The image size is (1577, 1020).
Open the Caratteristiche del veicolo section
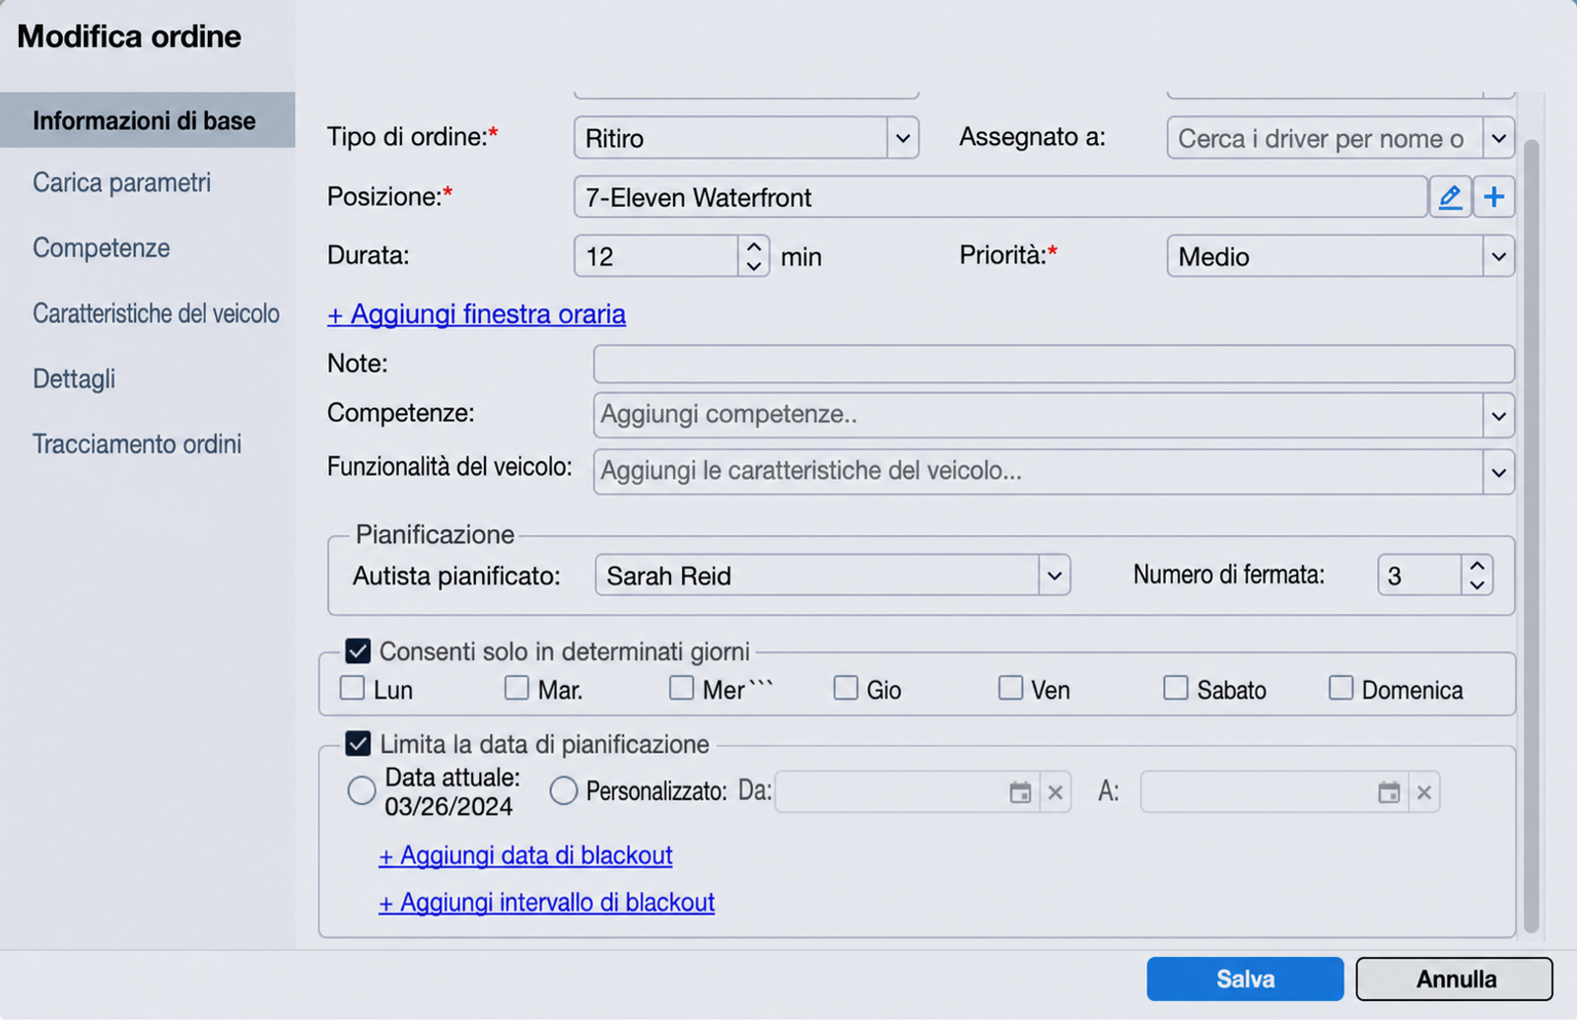(157, 313)
